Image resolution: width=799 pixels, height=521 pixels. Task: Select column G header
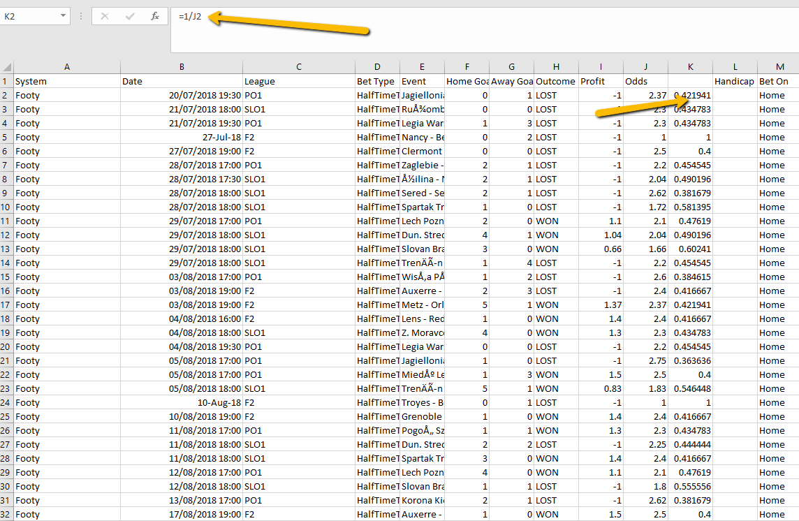click(x=512, y=67)
